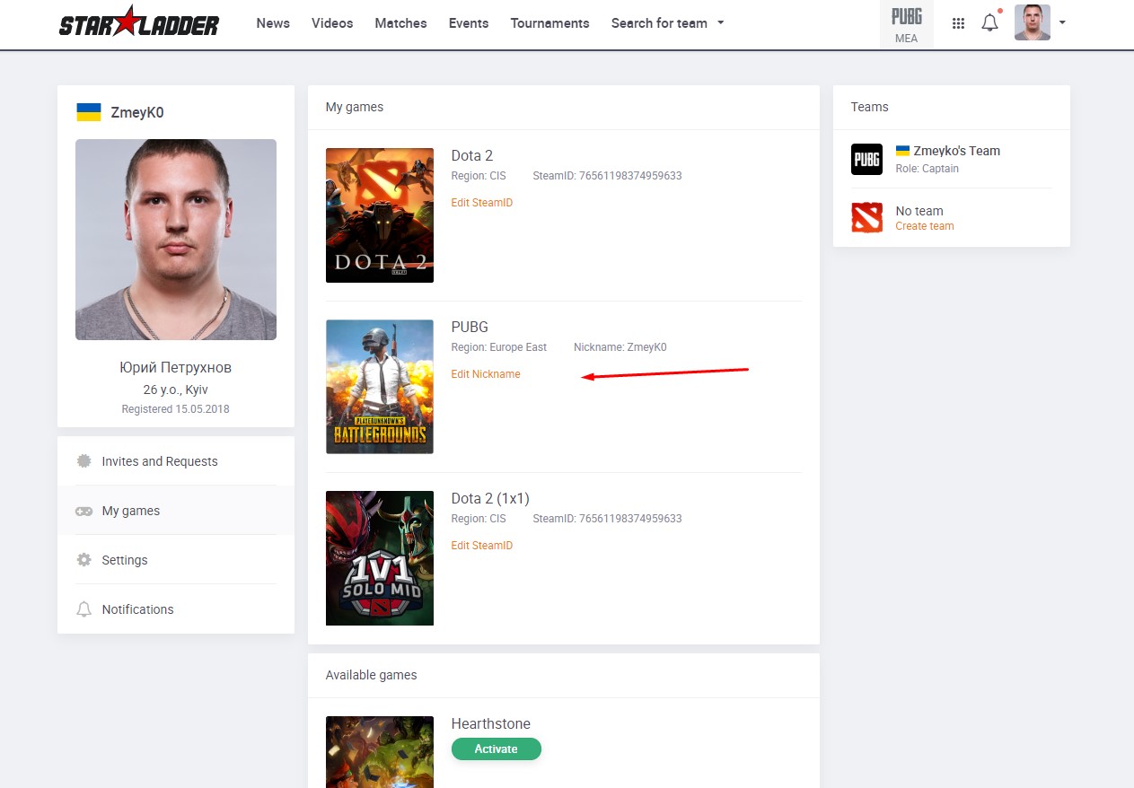Click the bell icon beside Notifications

click(x=84, y=609)
